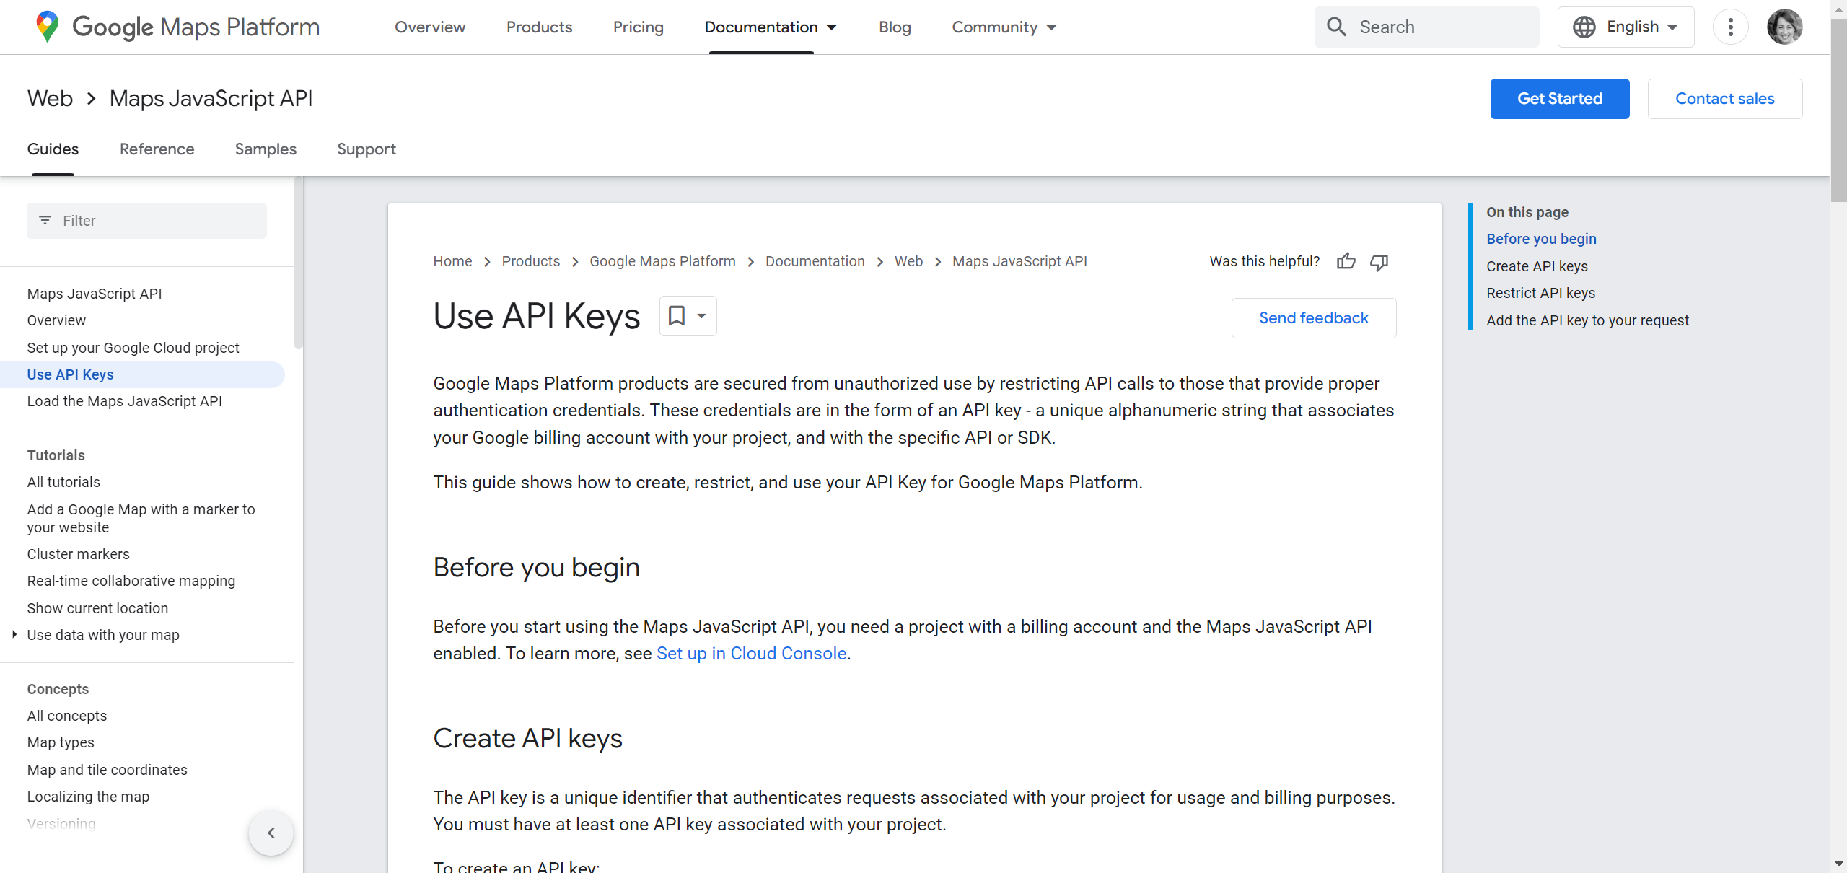The height and width of the screenshot is (873, 1847).
Task: Select Use API Keys sidebar item
Action: (x=142, y=374)
